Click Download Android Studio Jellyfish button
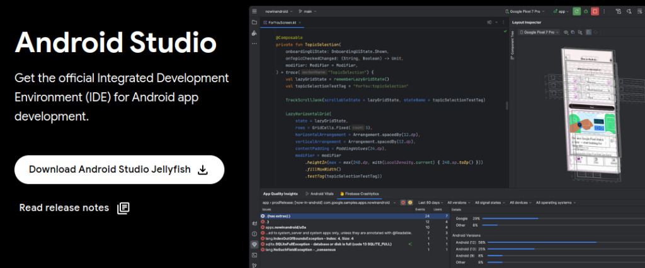Viewport: 645px width, 268px height. tap(119, 169)
